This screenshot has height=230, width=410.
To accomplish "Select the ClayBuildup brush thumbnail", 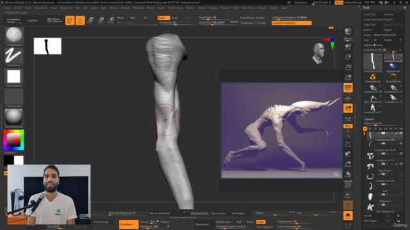I will point(14,36).
